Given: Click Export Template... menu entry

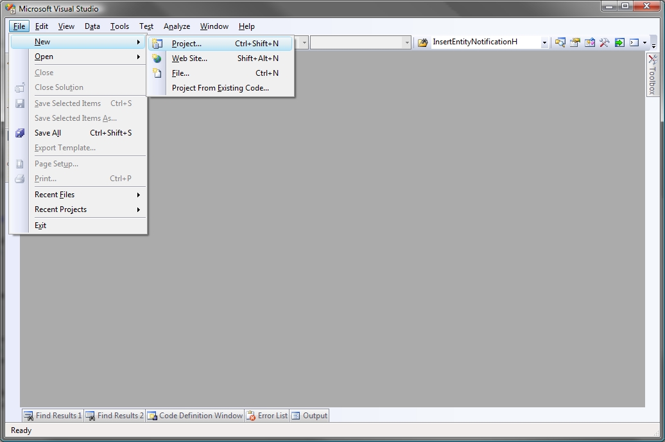Looking at the screenshot, I should (x=78, y=148).
